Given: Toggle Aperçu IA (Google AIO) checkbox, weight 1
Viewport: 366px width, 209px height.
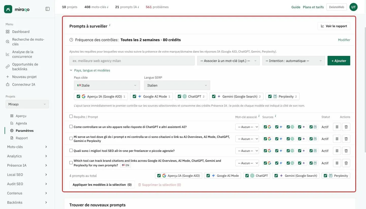Looking at the screenshot, I should (79, 97).
